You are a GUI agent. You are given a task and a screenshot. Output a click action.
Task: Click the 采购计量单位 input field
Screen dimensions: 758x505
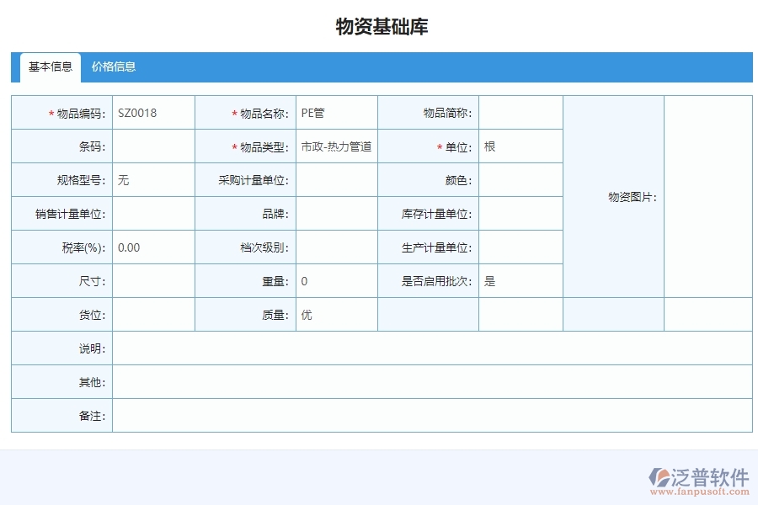335,179
